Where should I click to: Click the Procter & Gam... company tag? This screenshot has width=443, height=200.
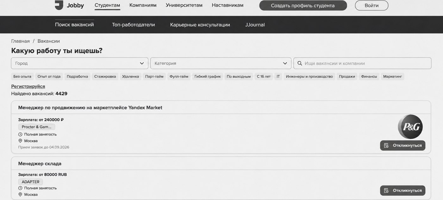tap(37, 127)
